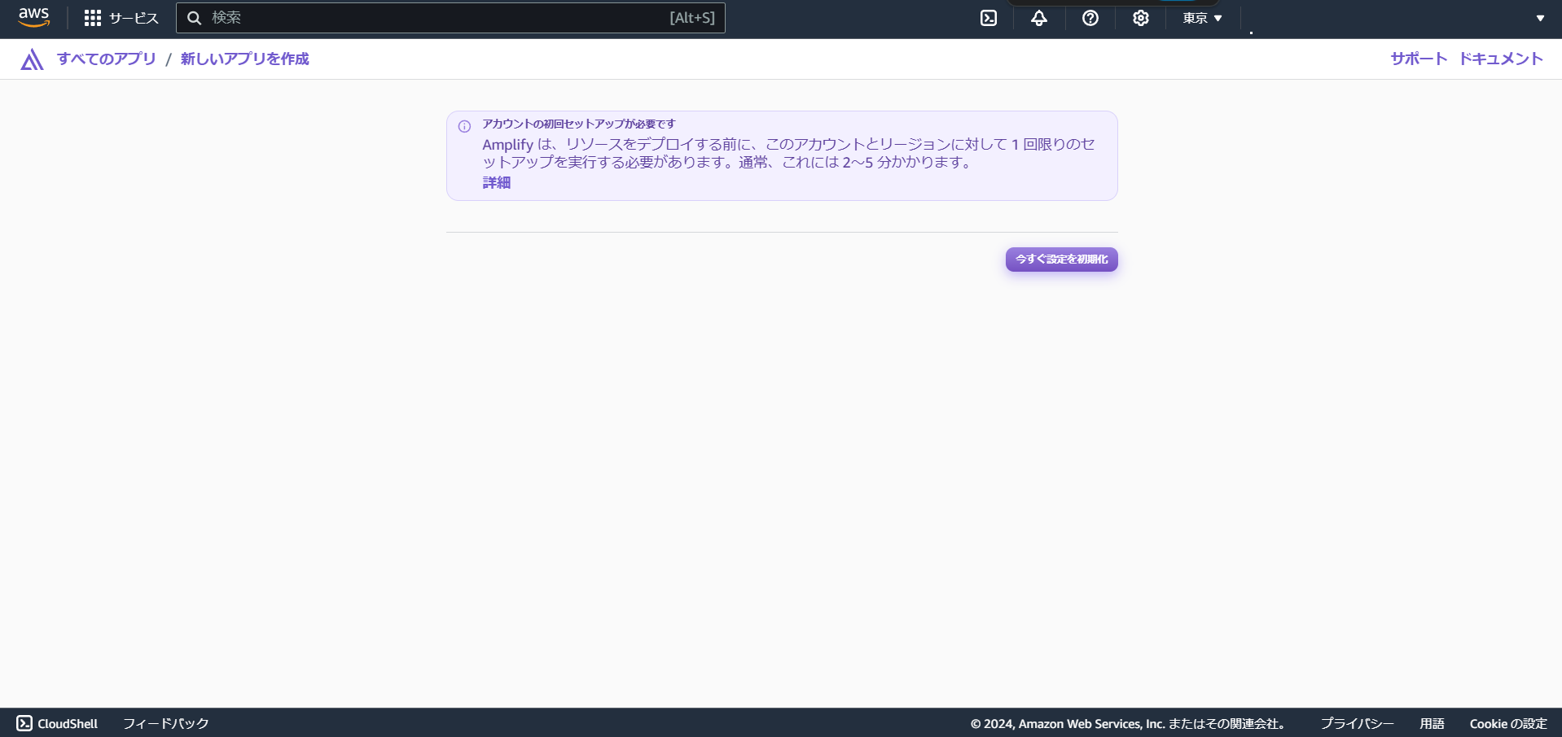Open Cookie の設定 in footer
This screenshot has width=1562, height=737.
tap(1508, 723)
